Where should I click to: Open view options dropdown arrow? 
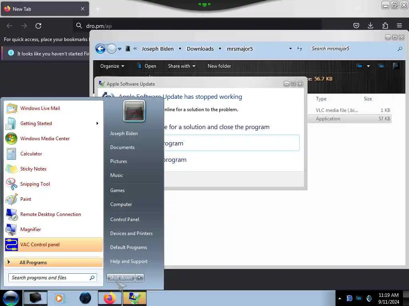pyautogui.click(x=368, y=66)
